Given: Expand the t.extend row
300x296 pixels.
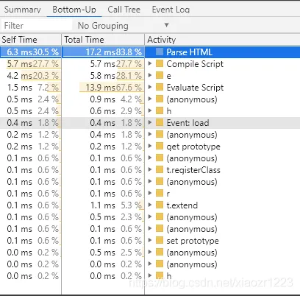Looking at the screenshot, I should [150, 205].
